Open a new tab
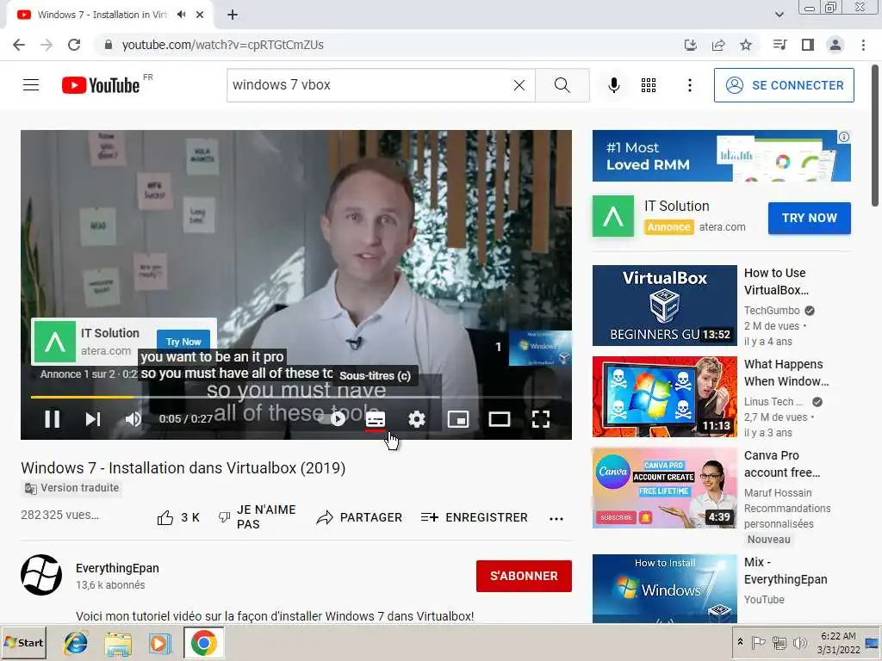Image resolution: width=882 pixels, height=661 pixels. coord(233,15)
